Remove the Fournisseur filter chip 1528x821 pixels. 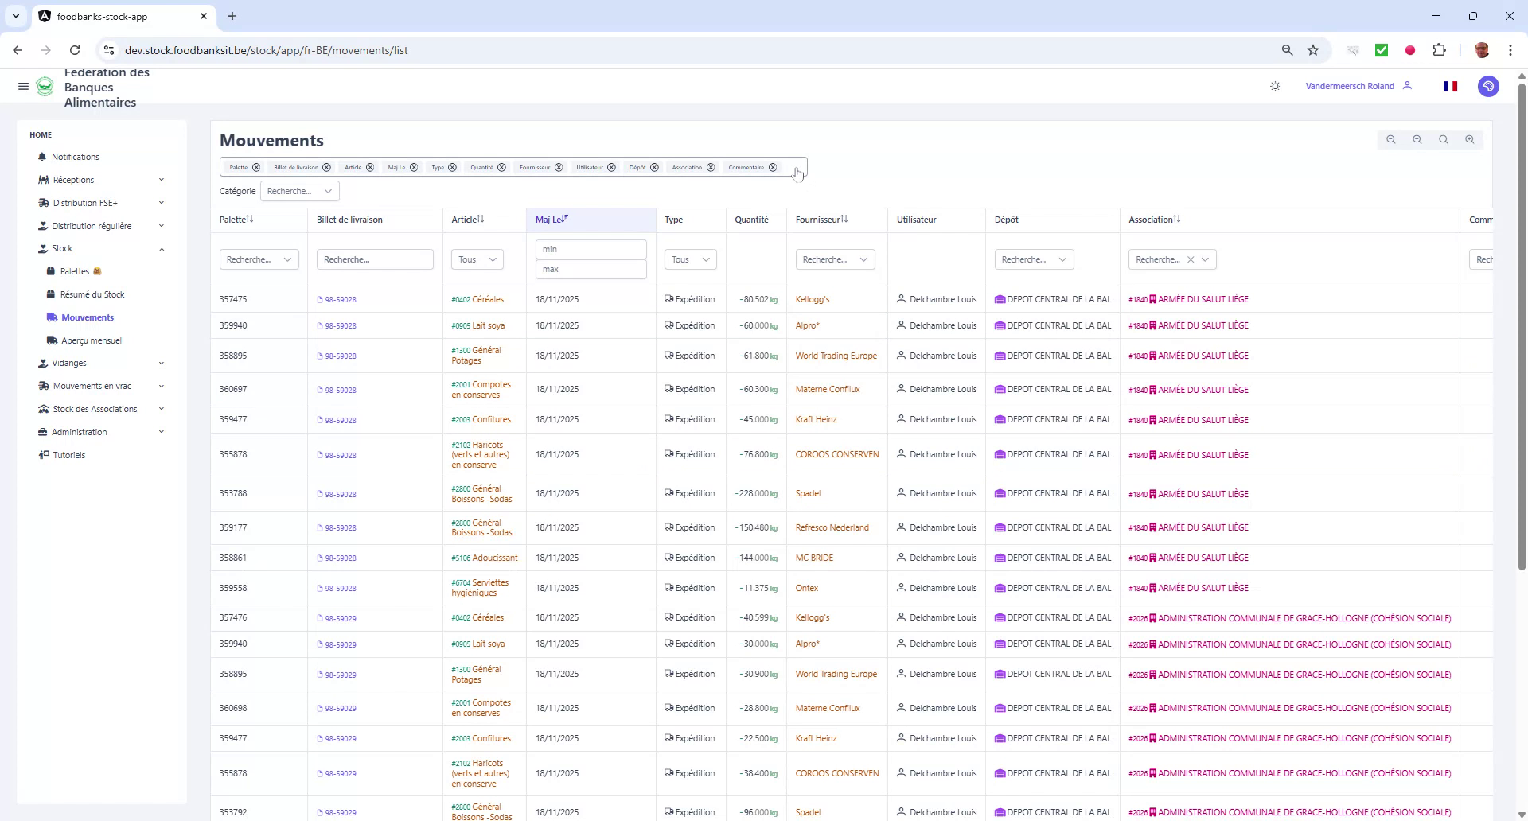point(559,168)
